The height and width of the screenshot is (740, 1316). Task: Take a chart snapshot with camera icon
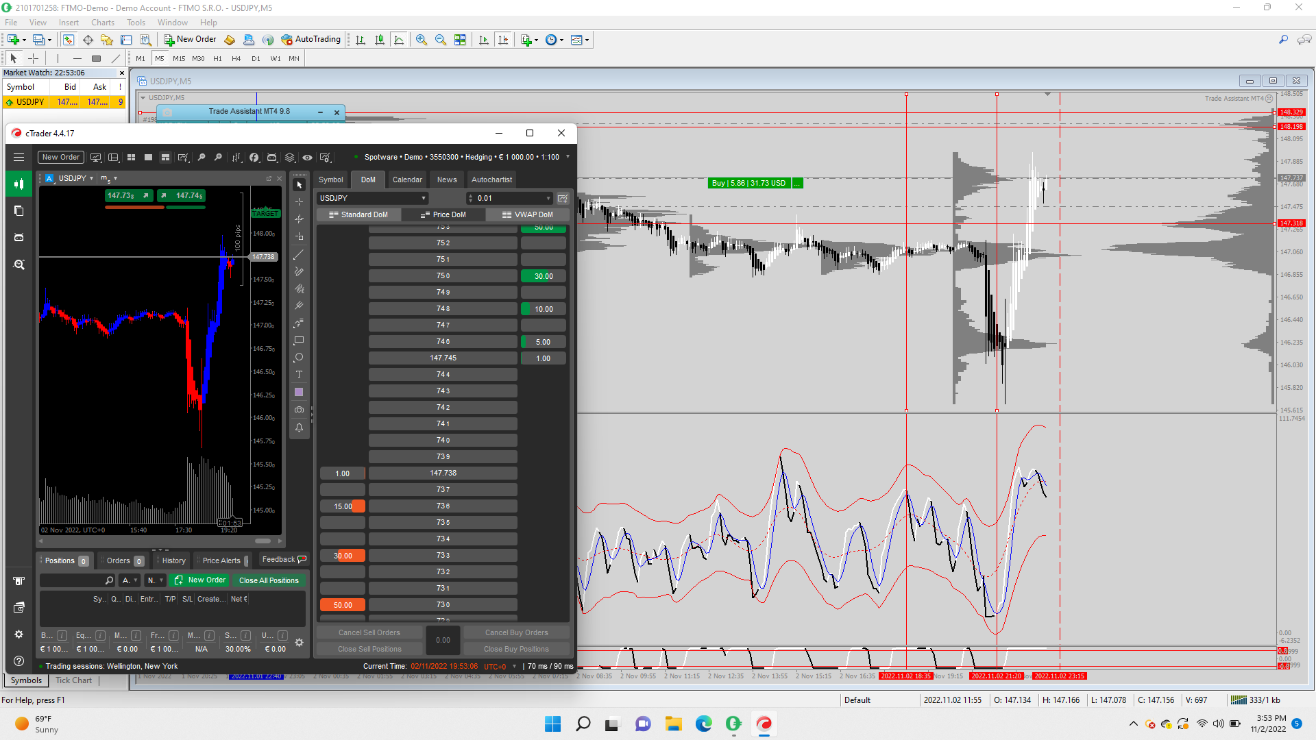pos(299,410)
